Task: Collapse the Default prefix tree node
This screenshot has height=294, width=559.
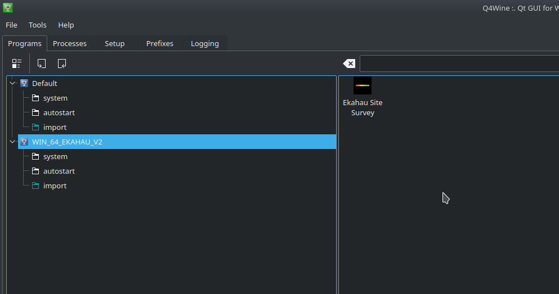Action: pos(12,83)
